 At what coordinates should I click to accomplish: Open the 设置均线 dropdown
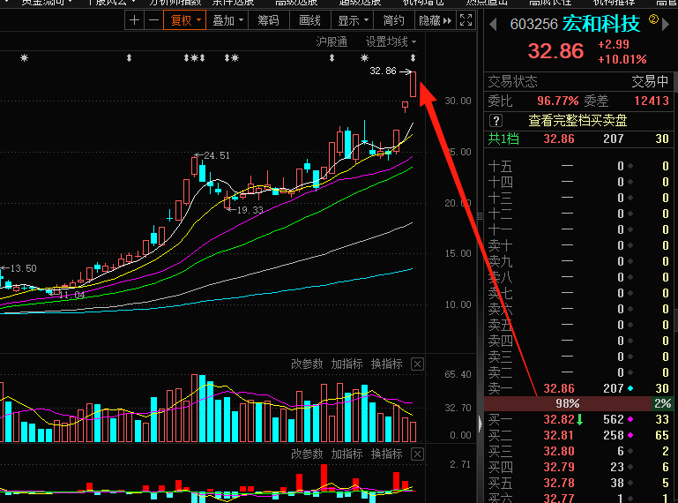[x=391, y=41]
